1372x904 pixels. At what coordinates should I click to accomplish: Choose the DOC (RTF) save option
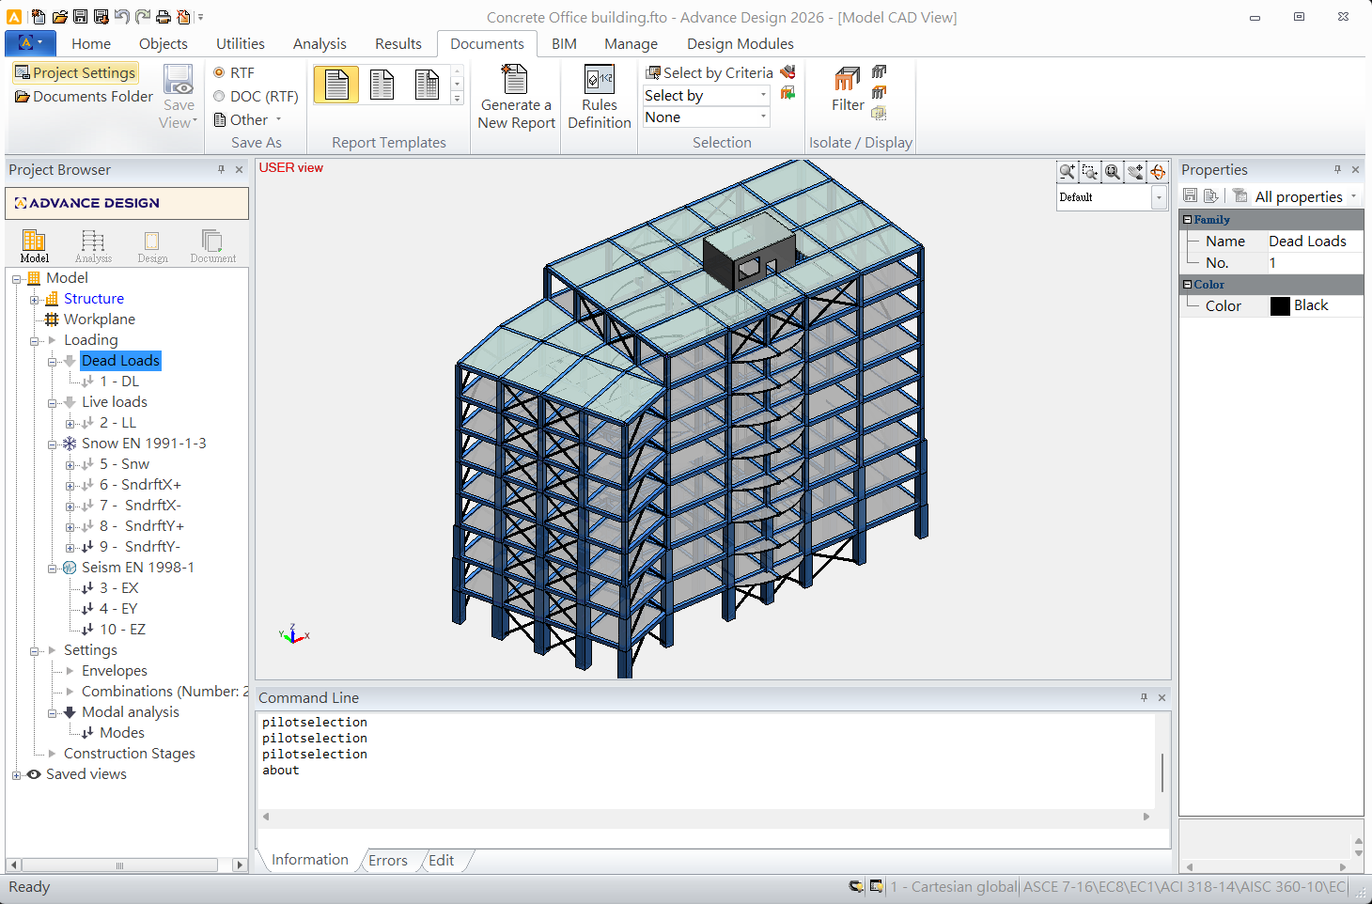tap(219, 96)
